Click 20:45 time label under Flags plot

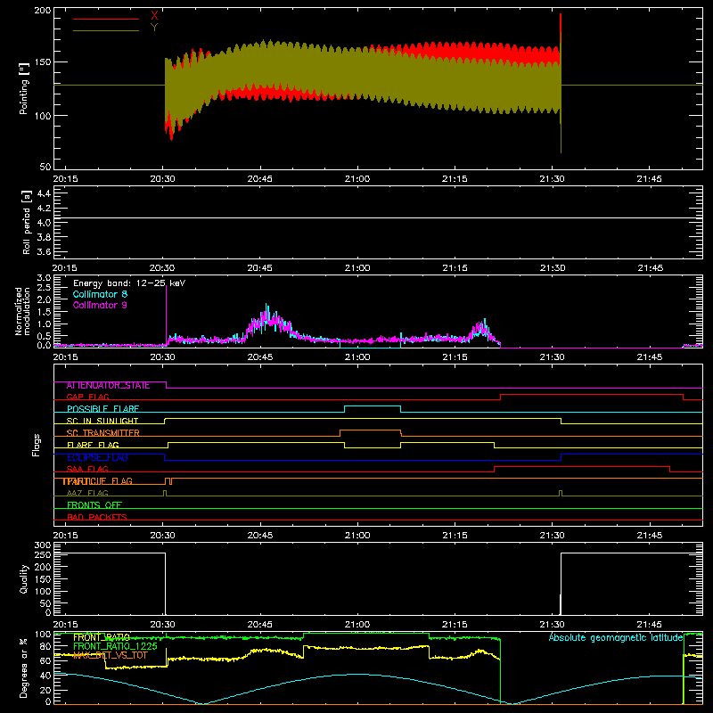(259, 536)
